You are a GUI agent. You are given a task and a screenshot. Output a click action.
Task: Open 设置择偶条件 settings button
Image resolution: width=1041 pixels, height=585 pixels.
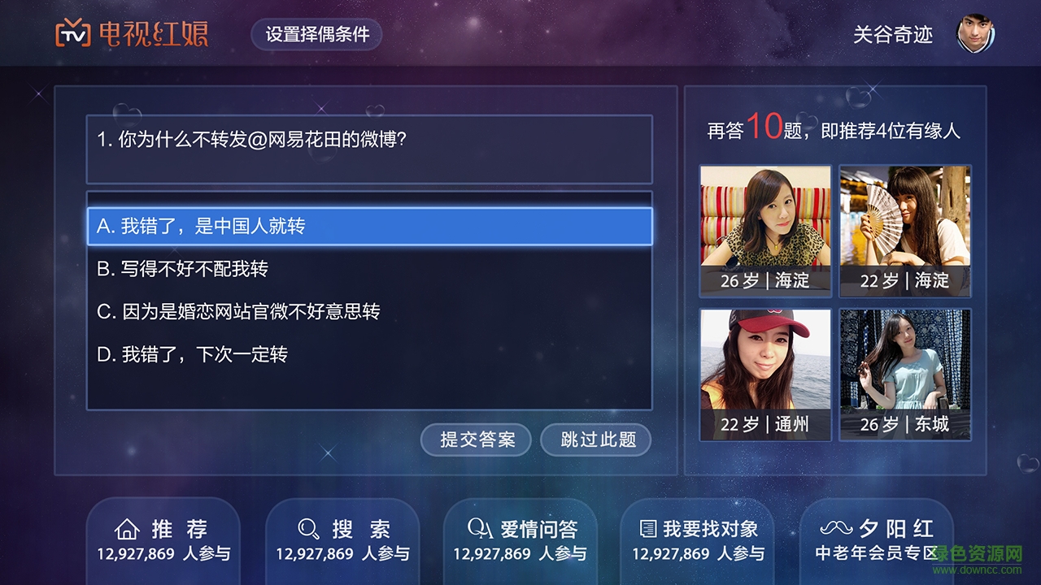point(317,35)
